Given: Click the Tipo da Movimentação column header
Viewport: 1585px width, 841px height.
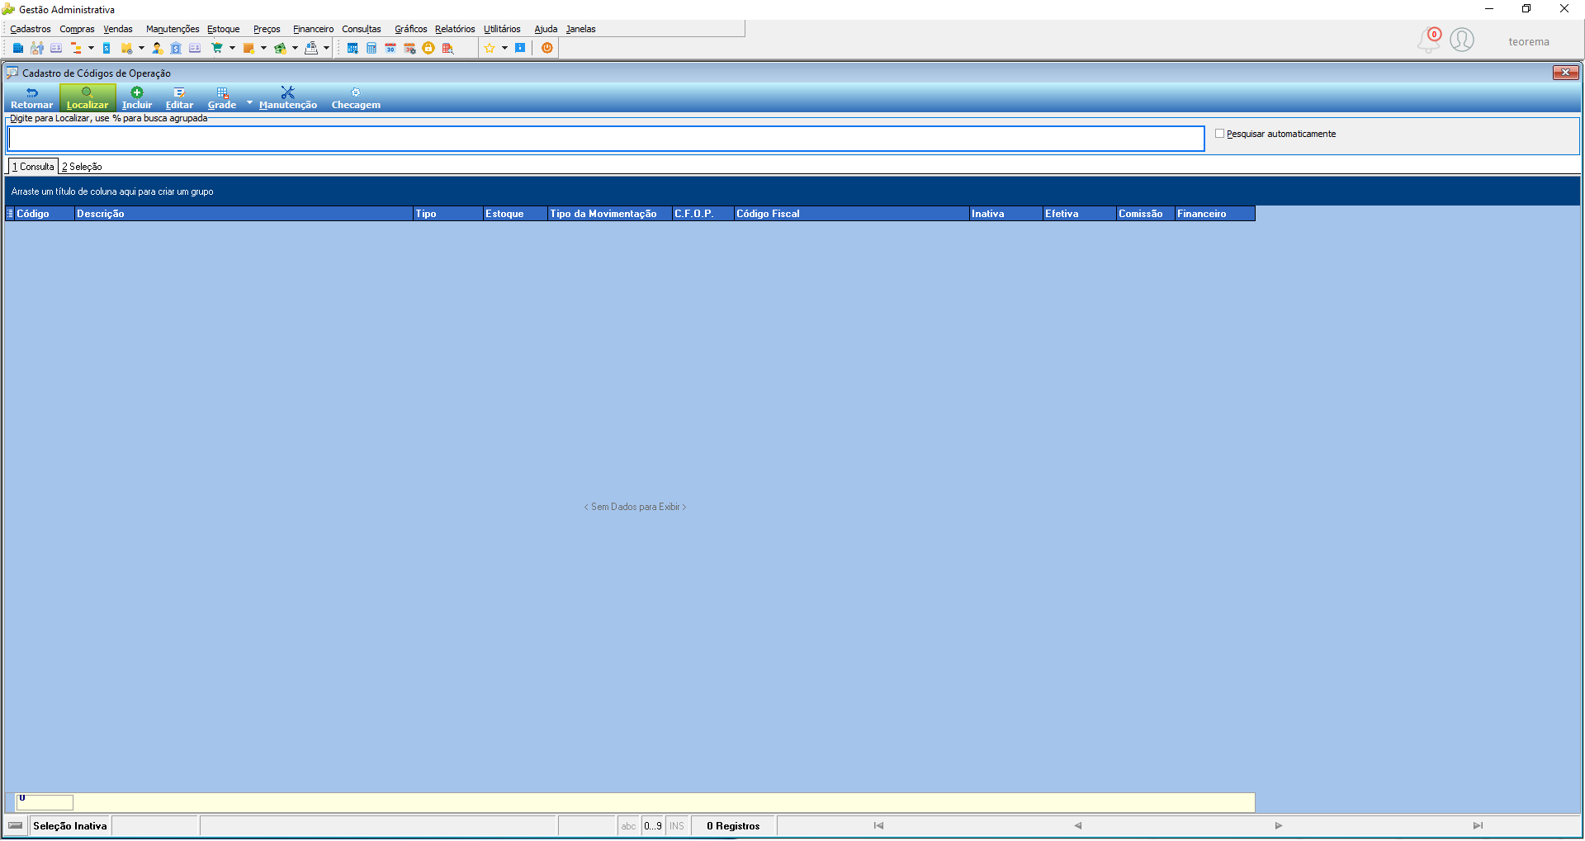Looking at the screenshot, I should (610, 214).
